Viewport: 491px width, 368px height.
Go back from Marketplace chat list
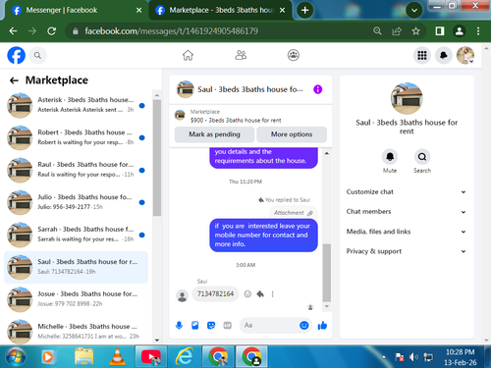[14, 80]
